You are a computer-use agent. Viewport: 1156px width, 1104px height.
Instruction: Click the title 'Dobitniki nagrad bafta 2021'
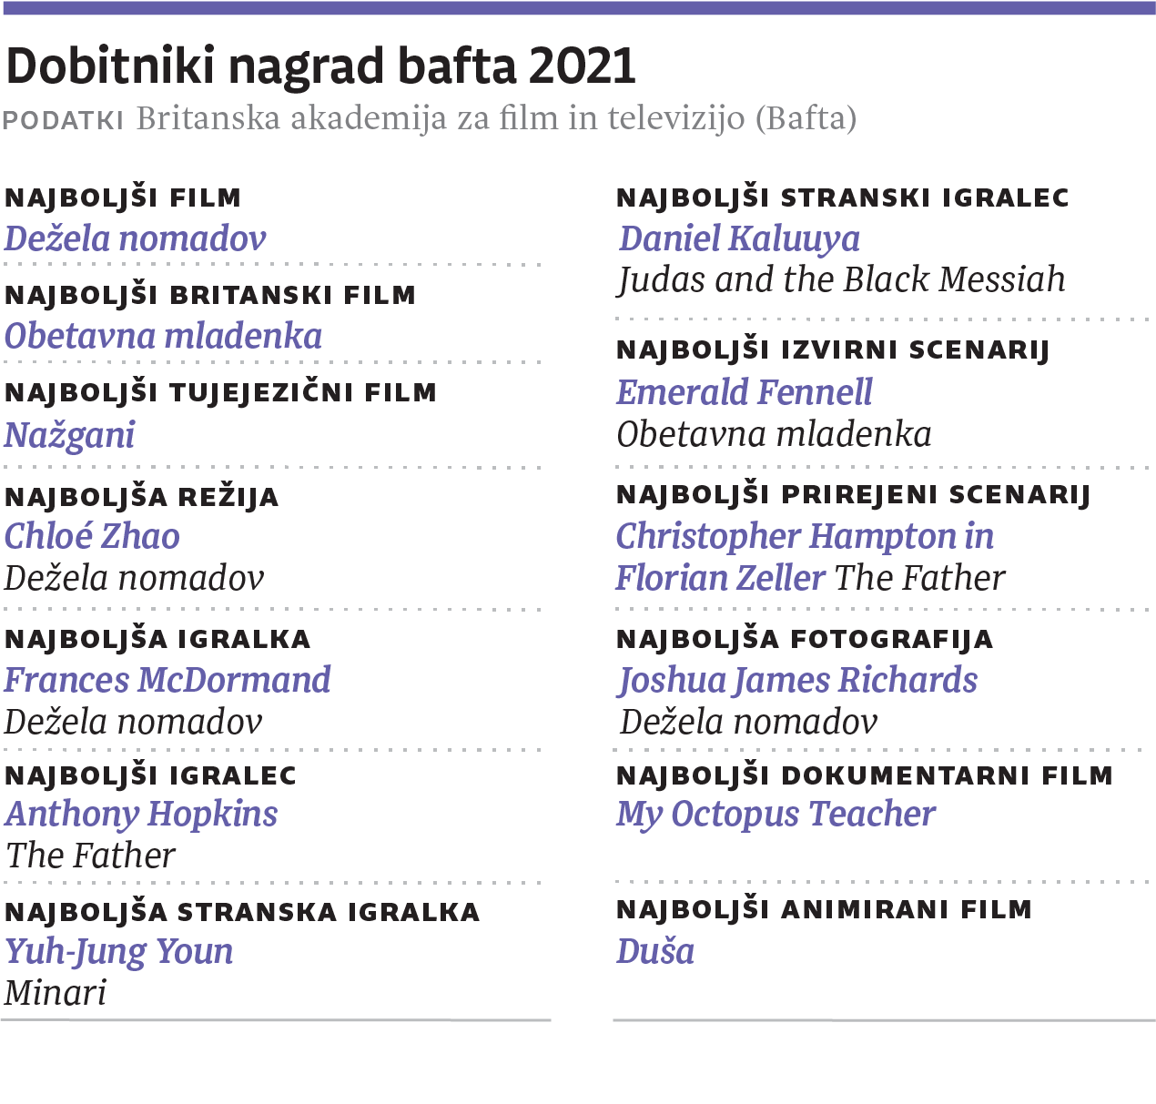[x=320, y=66]
